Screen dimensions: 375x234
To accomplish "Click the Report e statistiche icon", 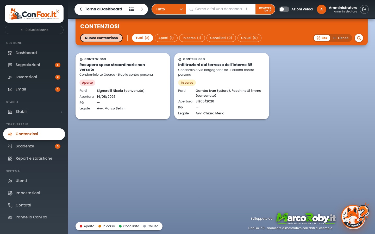I will (x=10, y=159).
